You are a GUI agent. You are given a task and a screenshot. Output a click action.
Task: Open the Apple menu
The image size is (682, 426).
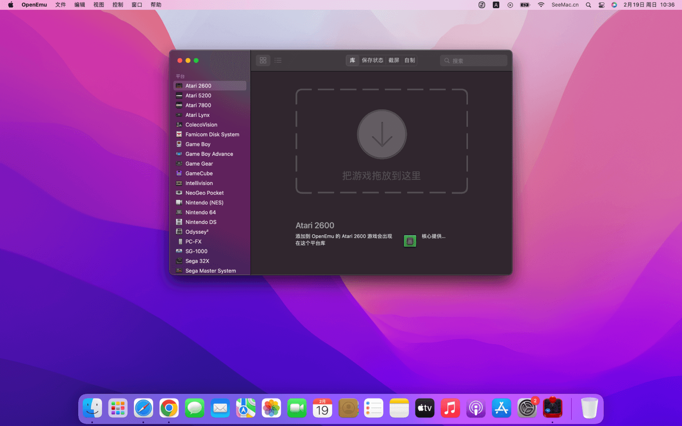[10, 5]
